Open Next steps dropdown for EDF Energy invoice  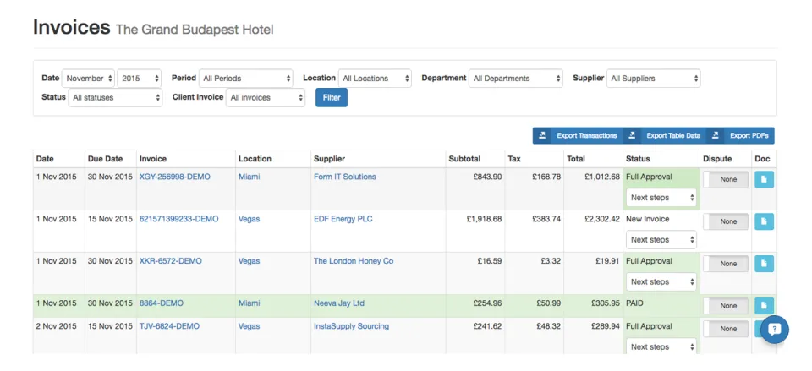[x=661, y=239]
